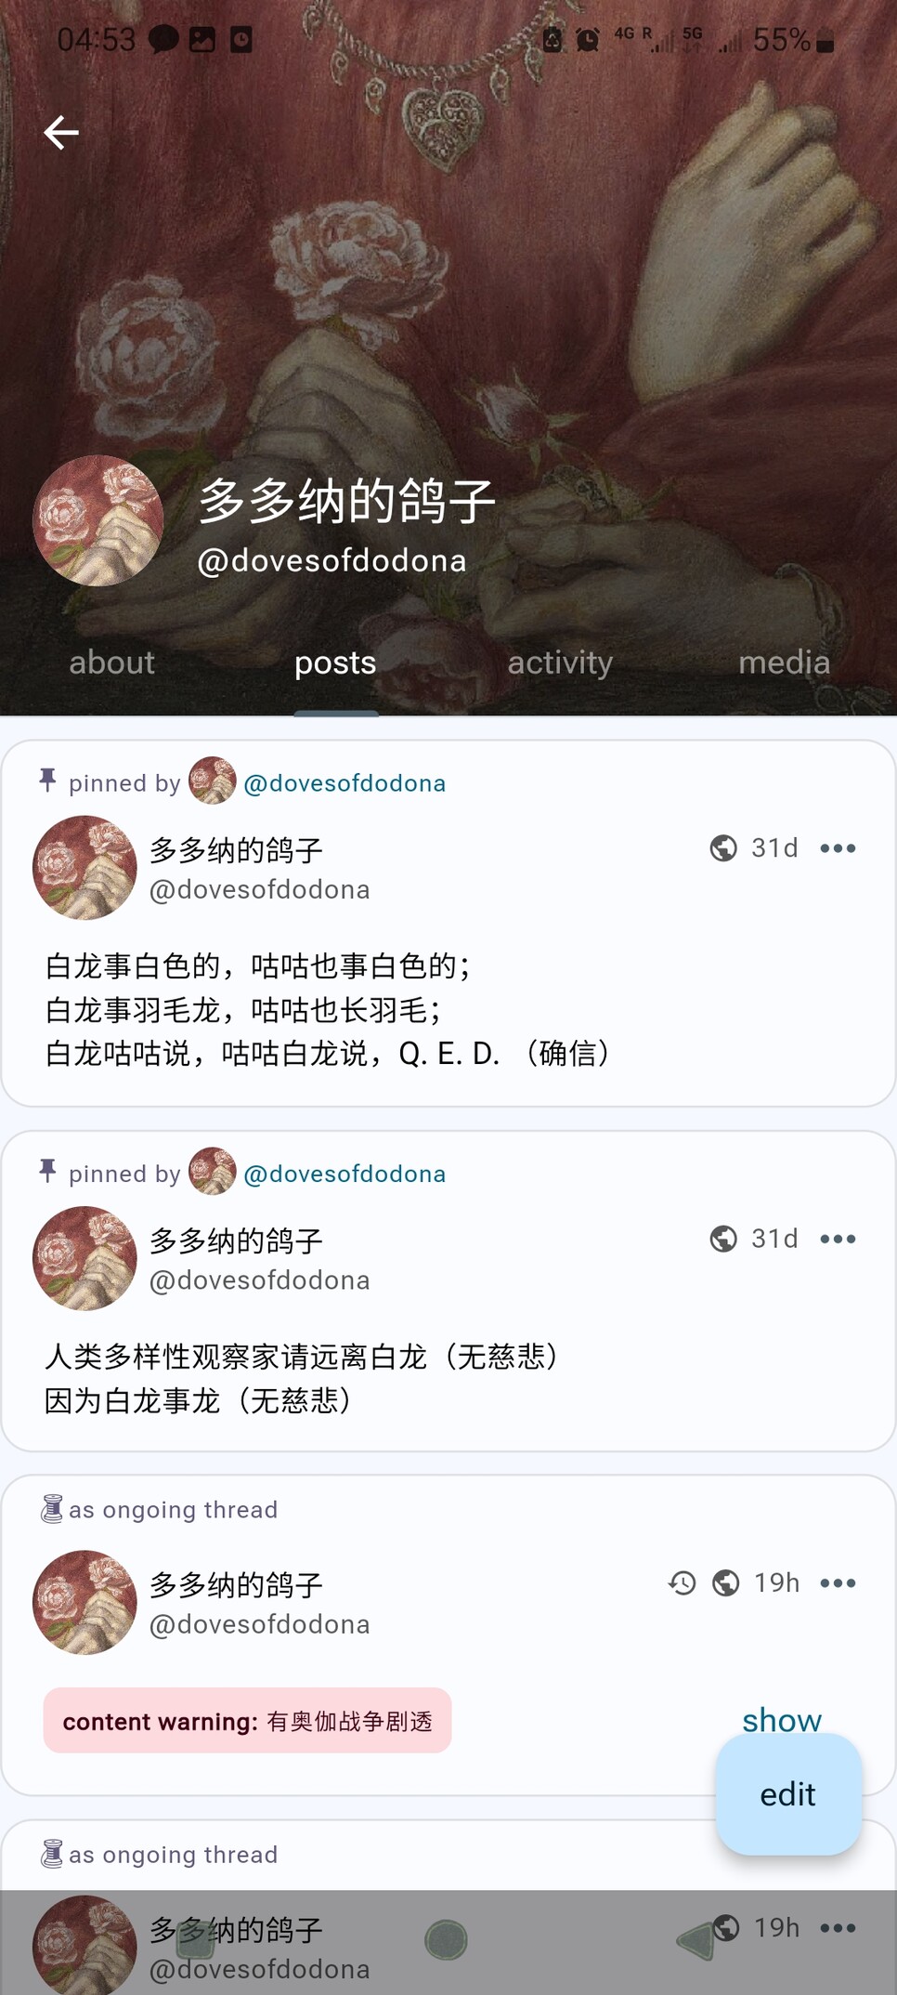Open more options on first pinned post
The image size is (897, 1995).
(838, 848)
